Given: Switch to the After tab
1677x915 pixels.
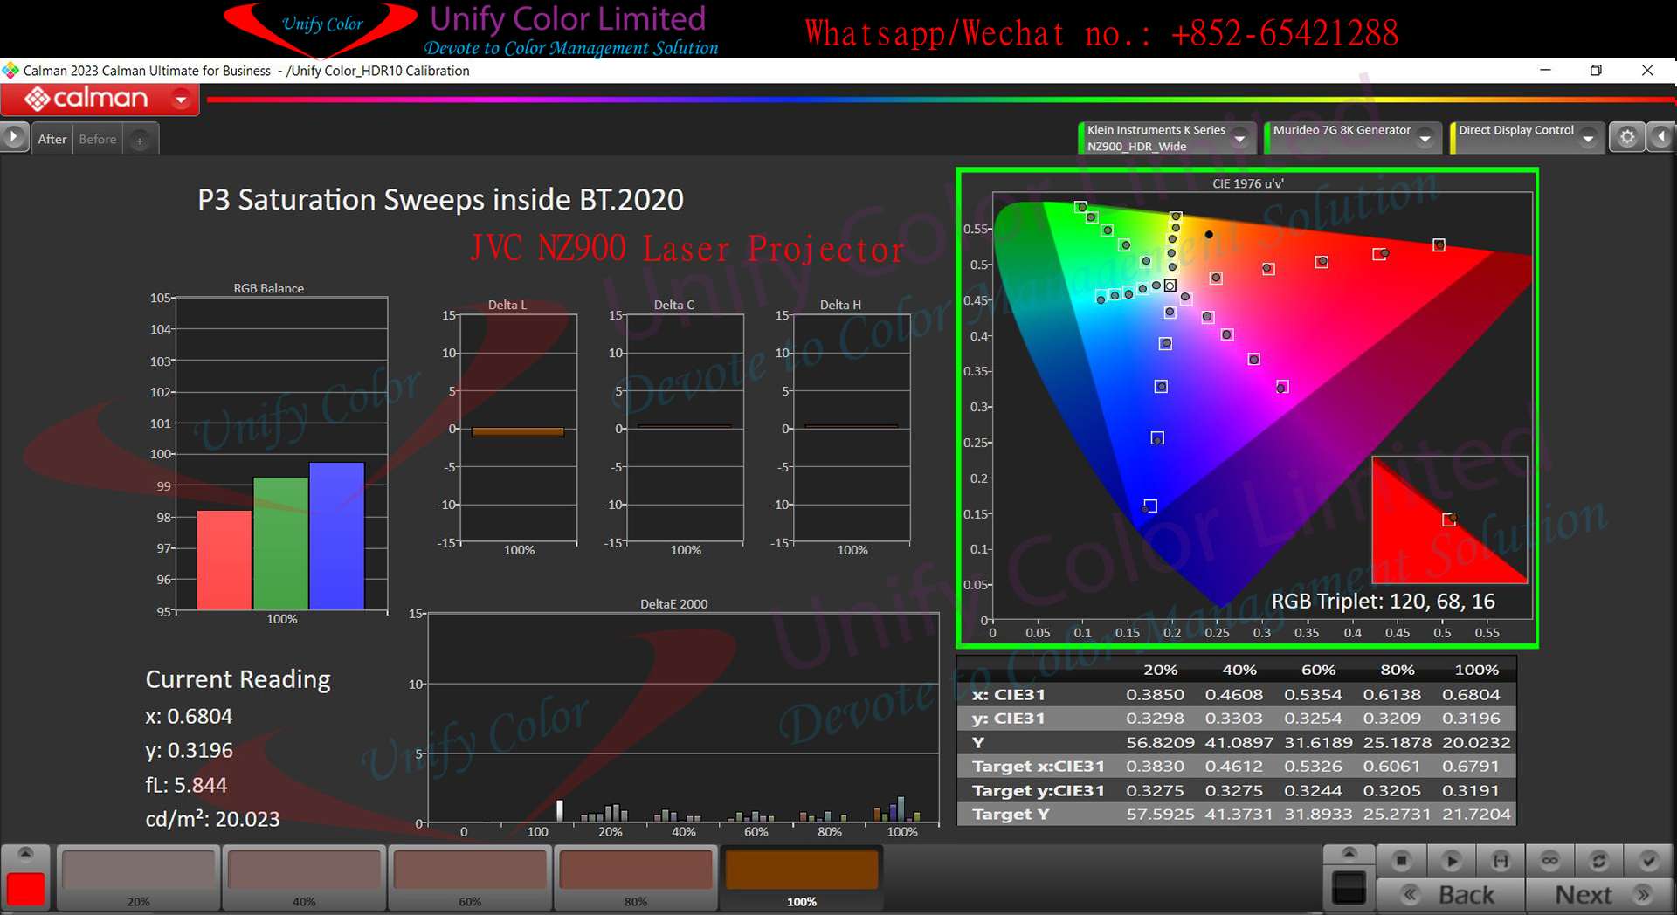Looking at the screenshot, I should 52,139.
